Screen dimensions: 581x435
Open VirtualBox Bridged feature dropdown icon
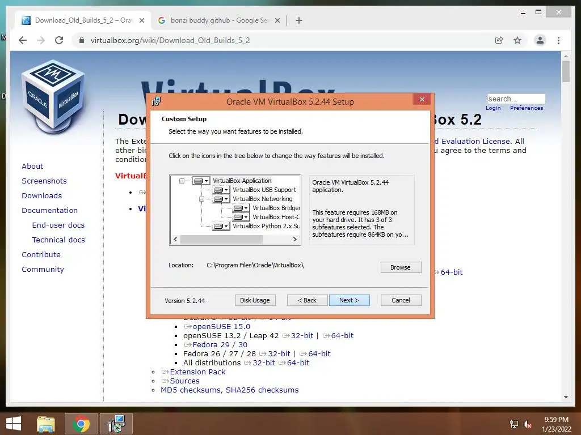pyautogui.click(x=241, y=208)
